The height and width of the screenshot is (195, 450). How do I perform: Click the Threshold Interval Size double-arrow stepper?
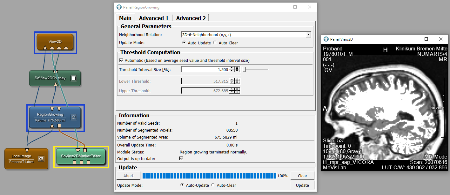click(237, 69)
